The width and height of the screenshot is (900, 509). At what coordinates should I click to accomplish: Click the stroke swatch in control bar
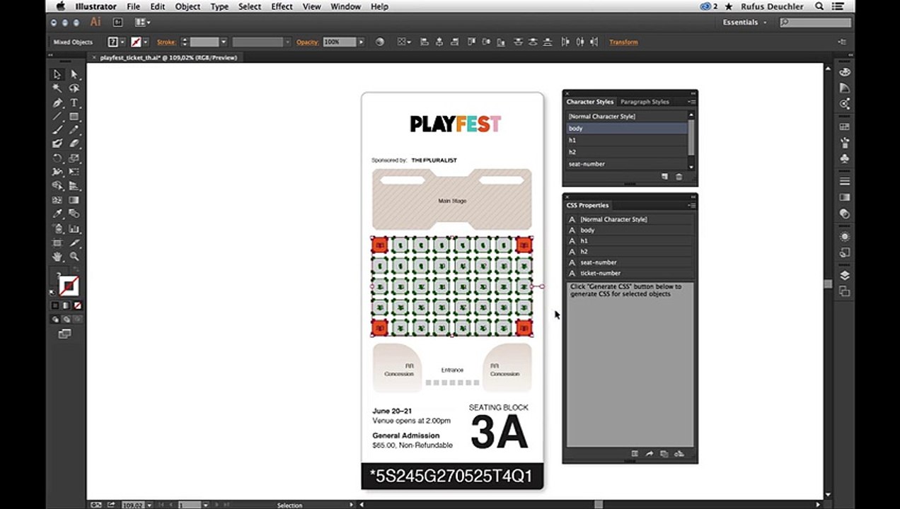click(x=136, y=42)
